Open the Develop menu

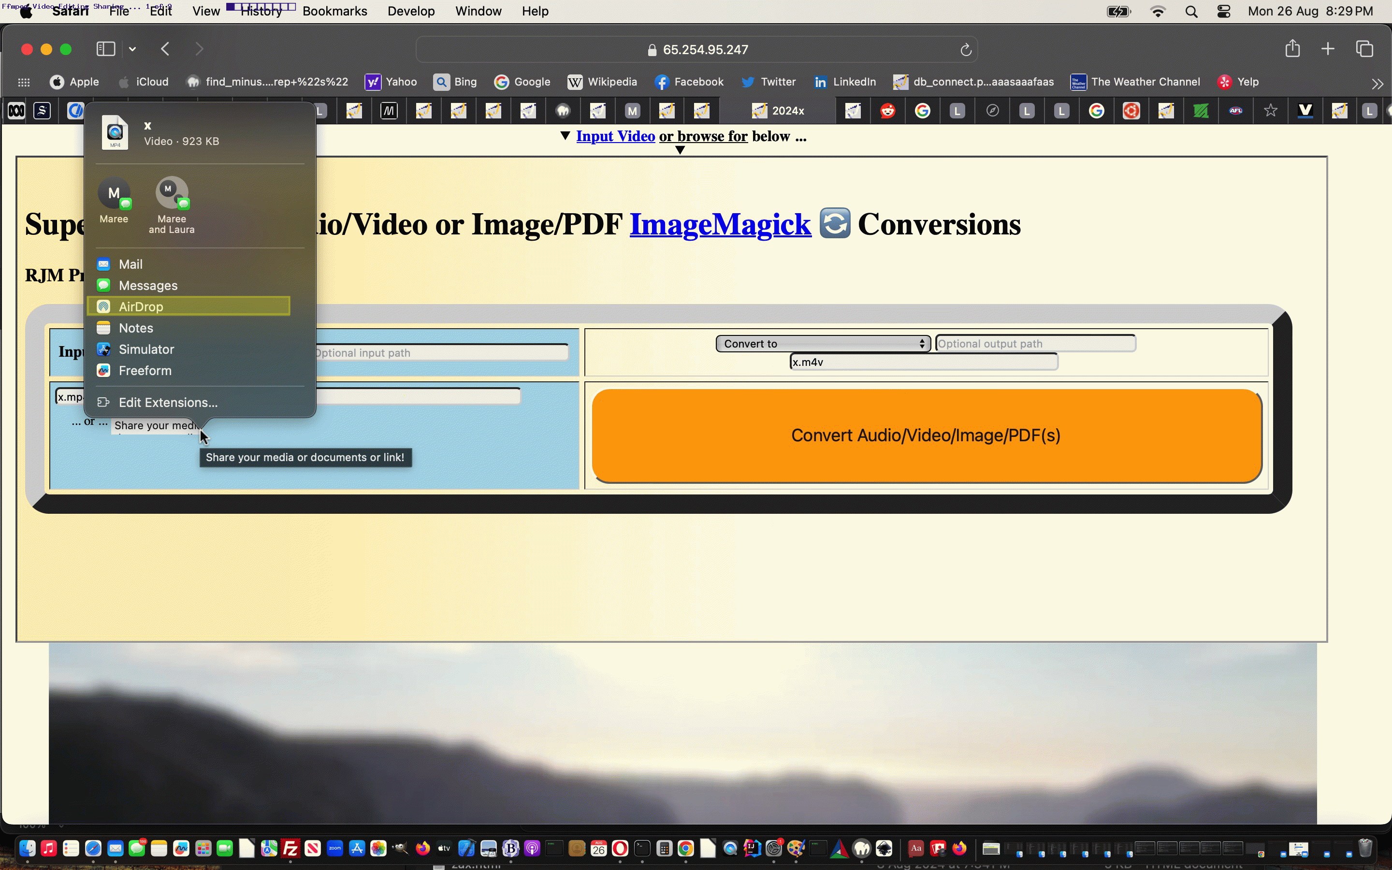point(411,11)
